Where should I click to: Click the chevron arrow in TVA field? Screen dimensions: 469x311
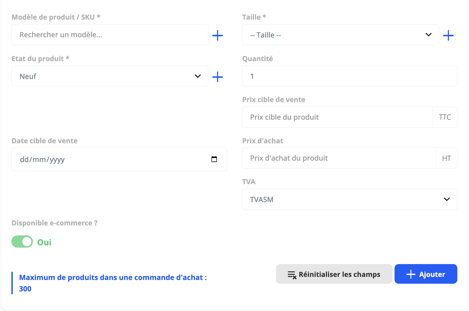point(447,199)
